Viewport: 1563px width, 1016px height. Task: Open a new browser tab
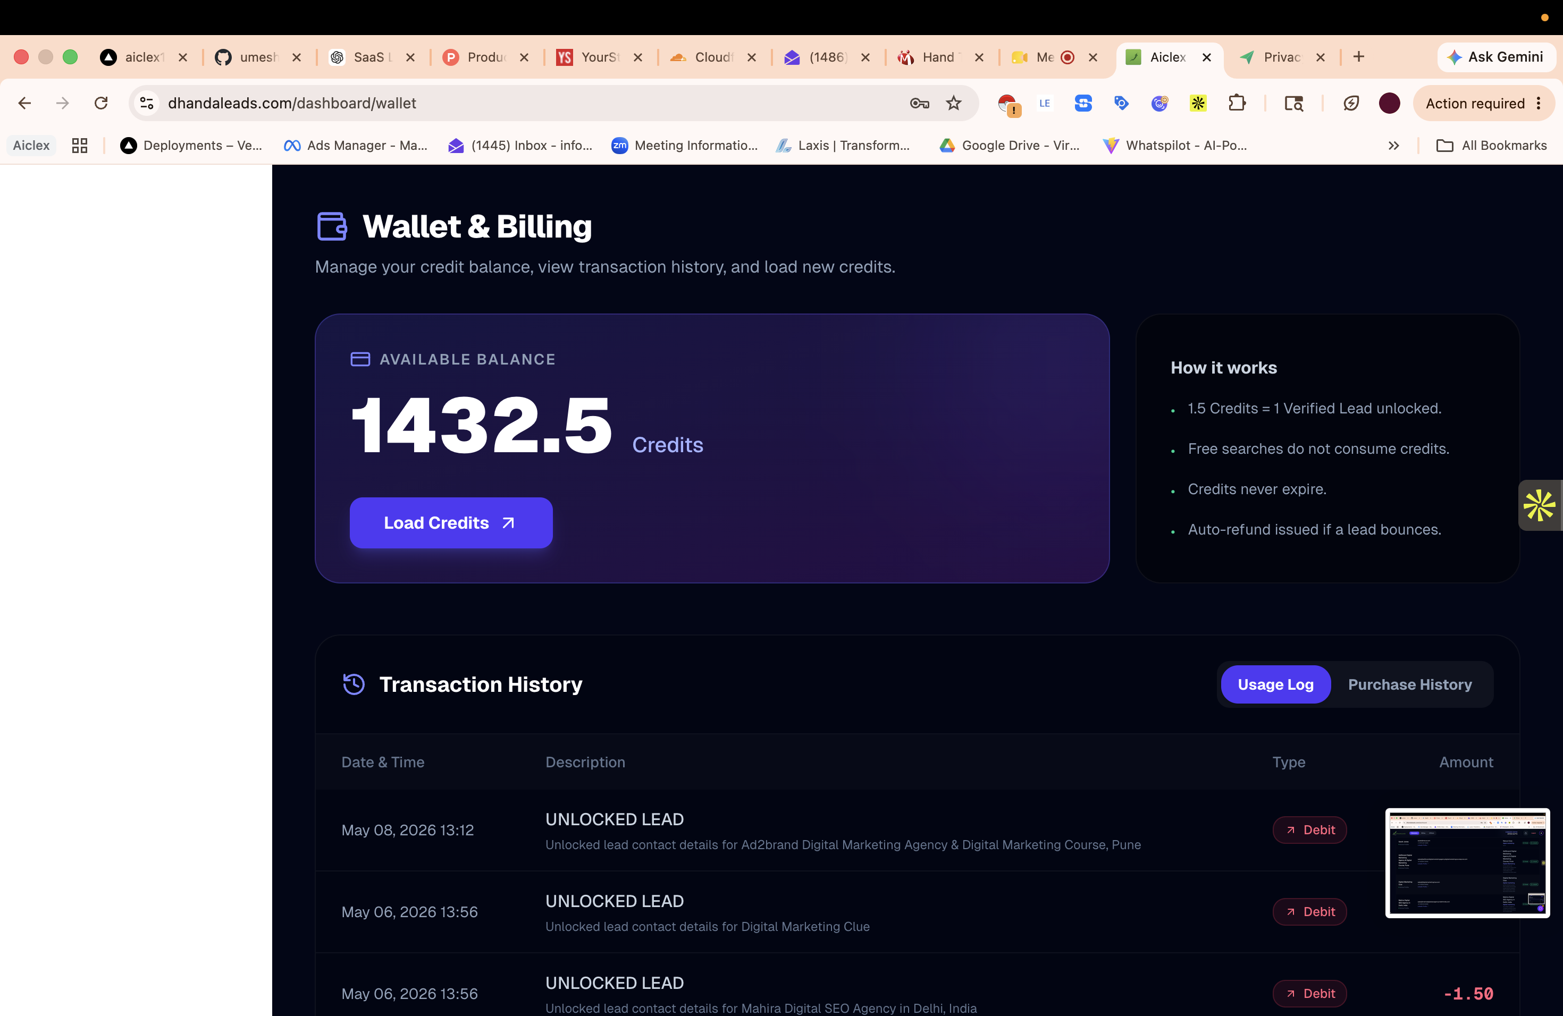(1359, 57)
